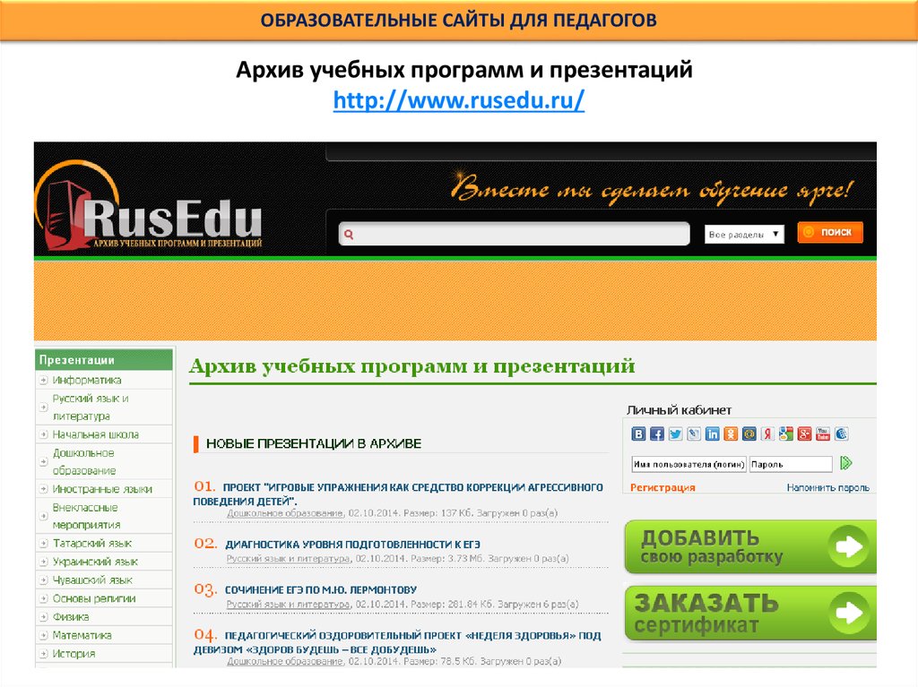918x687 pixels.
Task: Click Русский язык и литература under item 03
Action: tap(288, 605)
